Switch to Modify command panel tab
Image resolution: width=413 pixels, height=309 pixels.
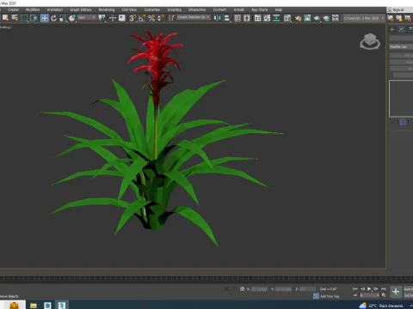(402, 29)
